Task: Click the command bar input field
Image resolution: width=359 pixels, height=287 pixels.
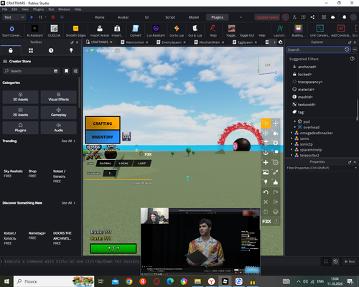Action: pyautogui.click(x=72, y=261)
